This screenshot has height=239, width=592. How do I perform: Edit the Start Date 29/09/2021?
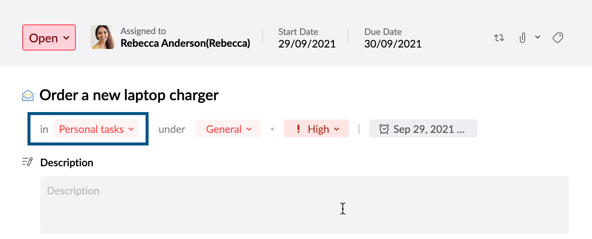pos(307,44)
